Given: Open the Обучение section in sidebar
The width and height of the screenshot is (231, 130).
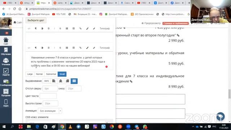Looking at the screenshot, I should [6, 51].
